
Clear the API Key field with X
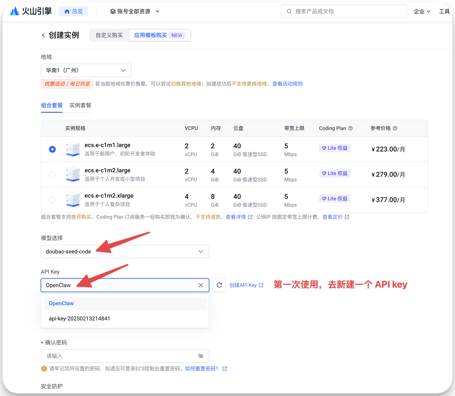click(x=201, y=285)
